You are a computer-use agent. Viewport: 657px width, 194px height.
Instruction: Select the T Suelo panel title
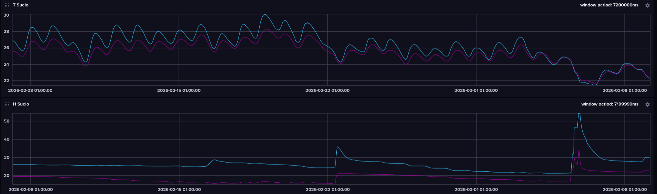pyautogui.click(x=20, y=5)
